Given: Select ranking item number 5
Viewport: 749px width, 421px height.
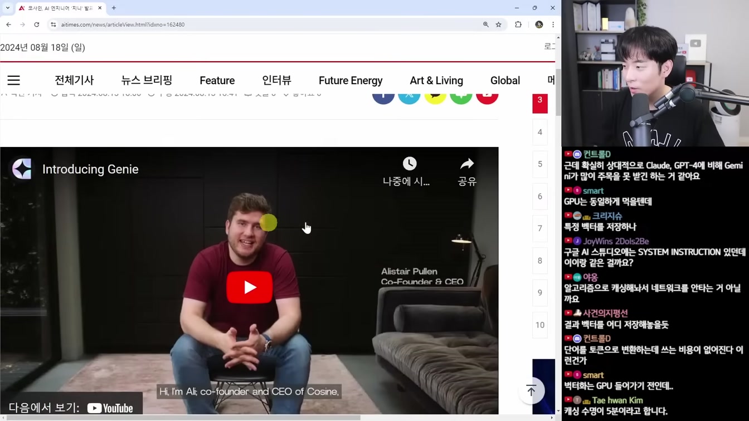Looking at the screenshot, I should point(540,164).
